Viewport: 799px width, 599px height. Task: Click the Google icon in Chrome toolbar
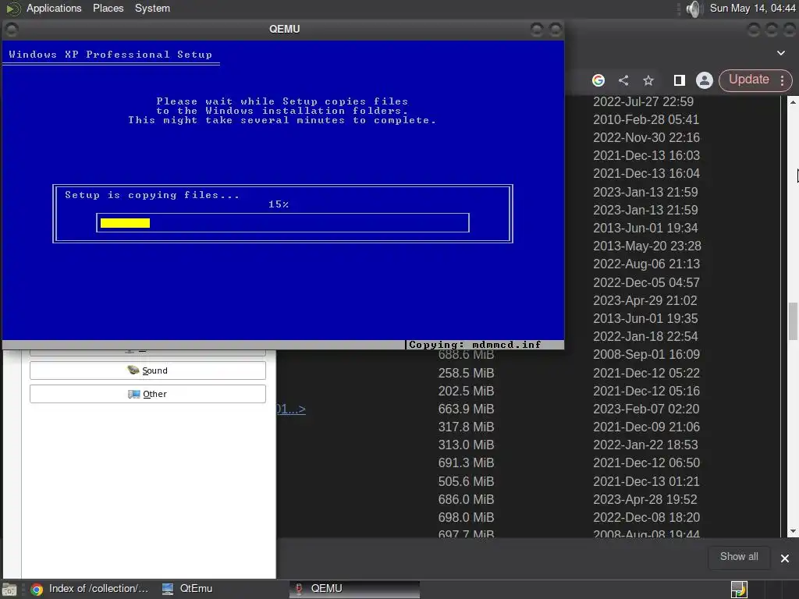(x=598, y=80)
